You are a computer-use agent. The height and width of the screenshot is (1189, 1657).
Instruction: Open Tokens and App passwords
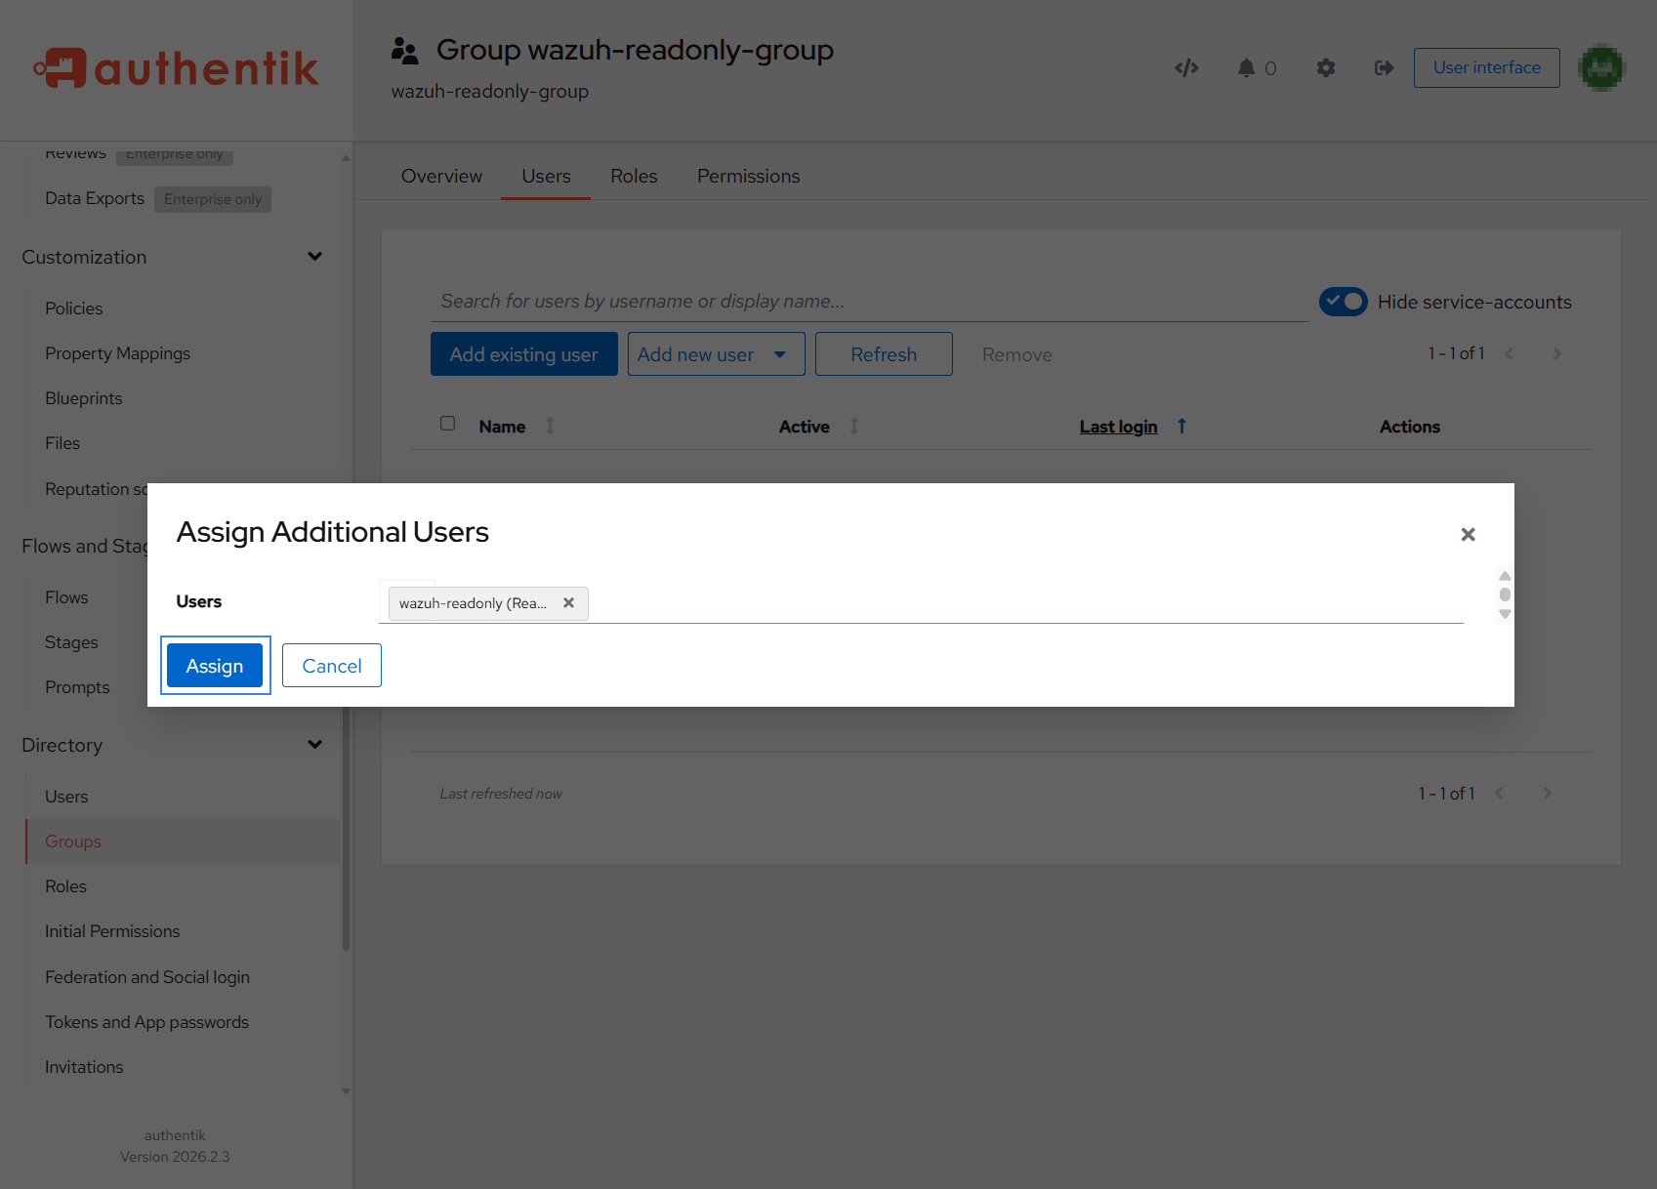click(x=146, y=1021)
